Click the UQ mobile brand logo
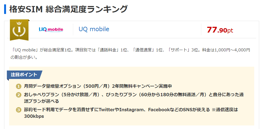263x129 pixels. click(51, 30)
